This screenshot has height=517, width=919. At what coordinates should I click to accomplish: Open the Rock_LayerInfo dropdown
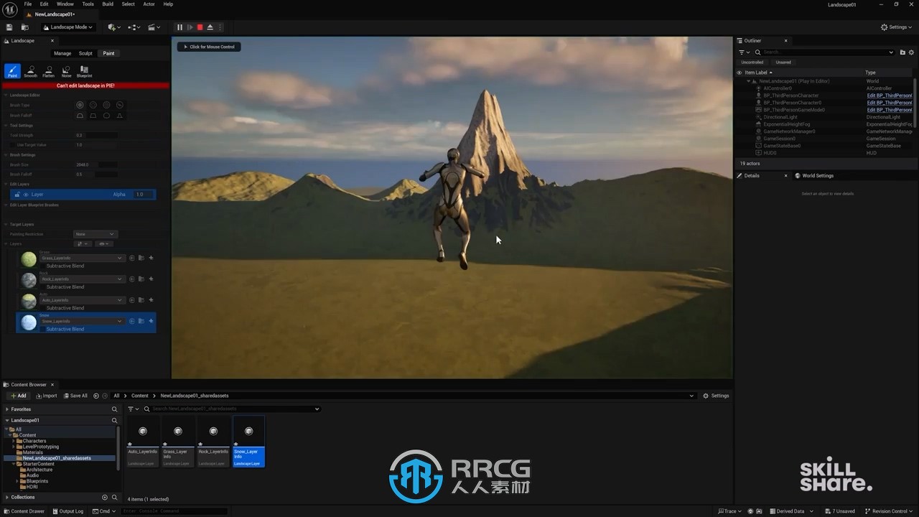(x=82, y=279)
